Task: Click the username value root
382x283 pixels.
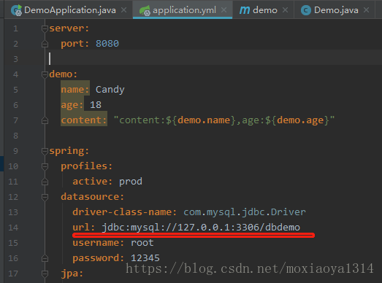Action: tap(142, 243)
